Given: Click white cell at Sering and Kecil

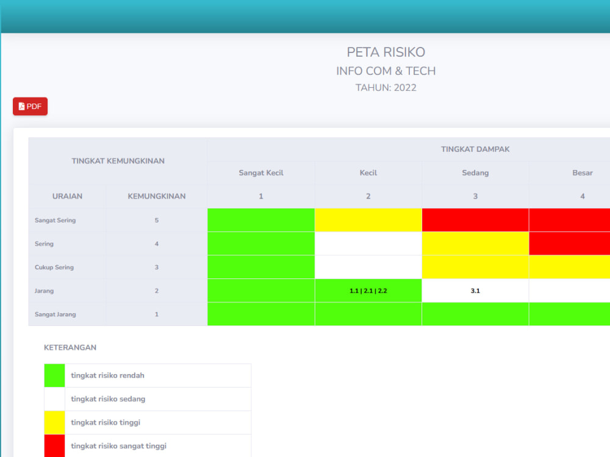Looking at the screenshot, I should [368, 244].
